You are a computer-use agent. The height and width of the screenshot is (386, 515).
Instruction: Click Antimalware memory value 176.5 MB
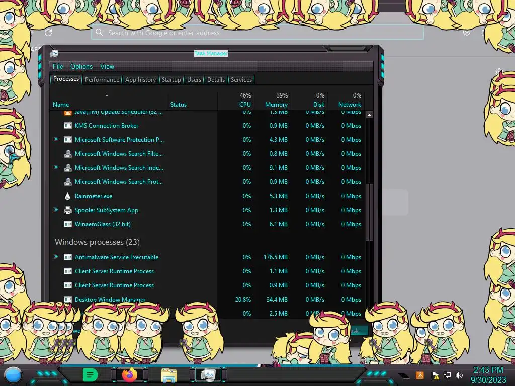[x=275, y=257]
